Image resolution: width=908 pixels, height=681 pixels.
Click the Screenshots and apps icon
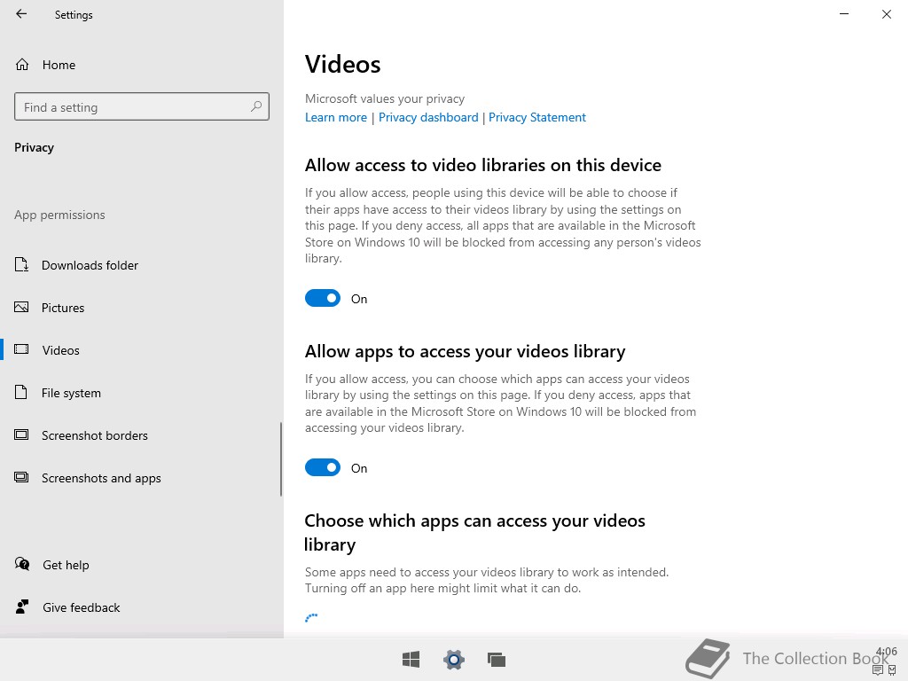[x=21, y=477]
